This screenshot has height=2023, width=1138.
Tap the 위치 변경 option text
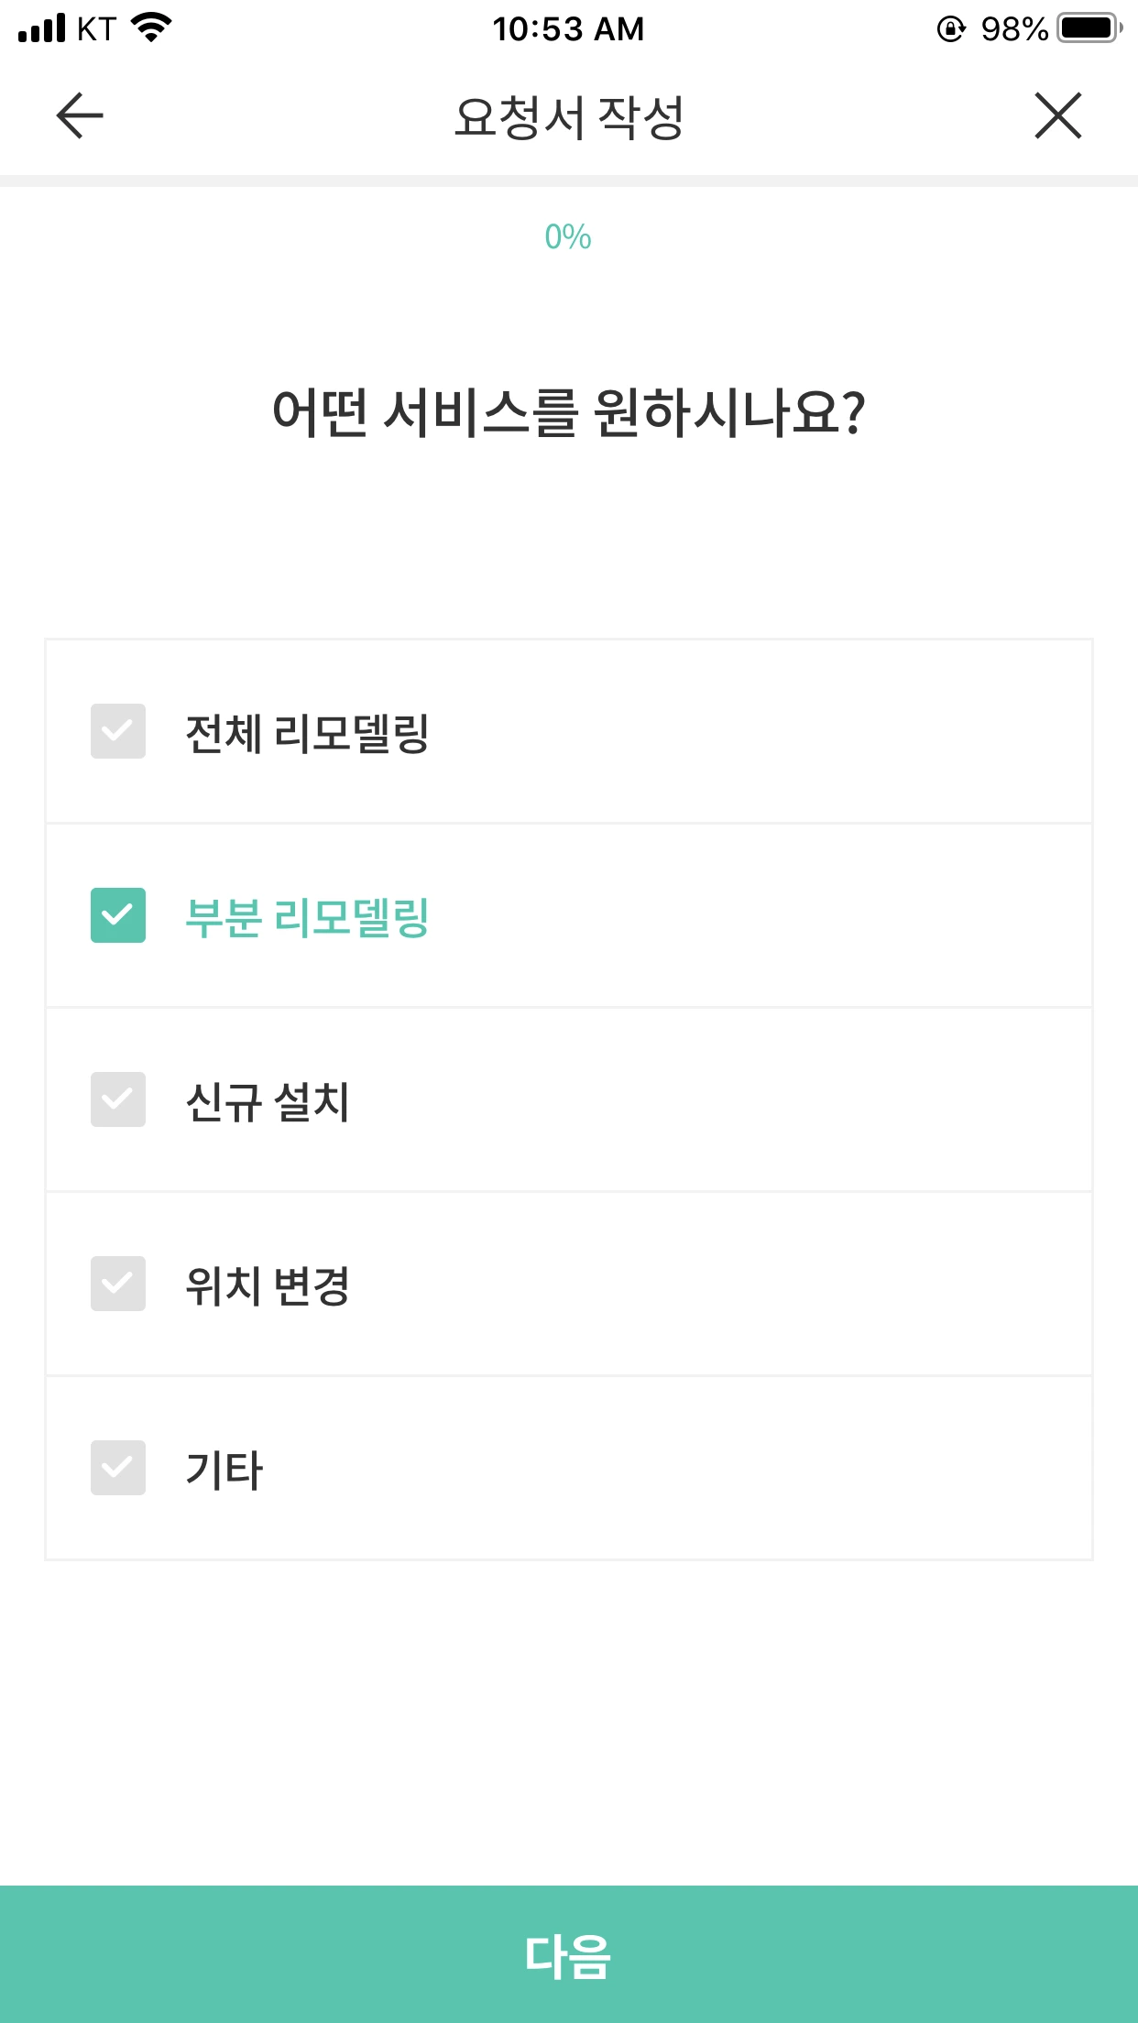[x=268, y=1285]
